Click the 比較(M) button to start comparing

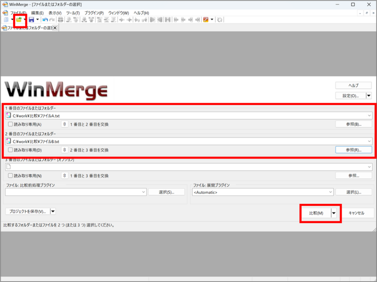(x=316, y=213)
